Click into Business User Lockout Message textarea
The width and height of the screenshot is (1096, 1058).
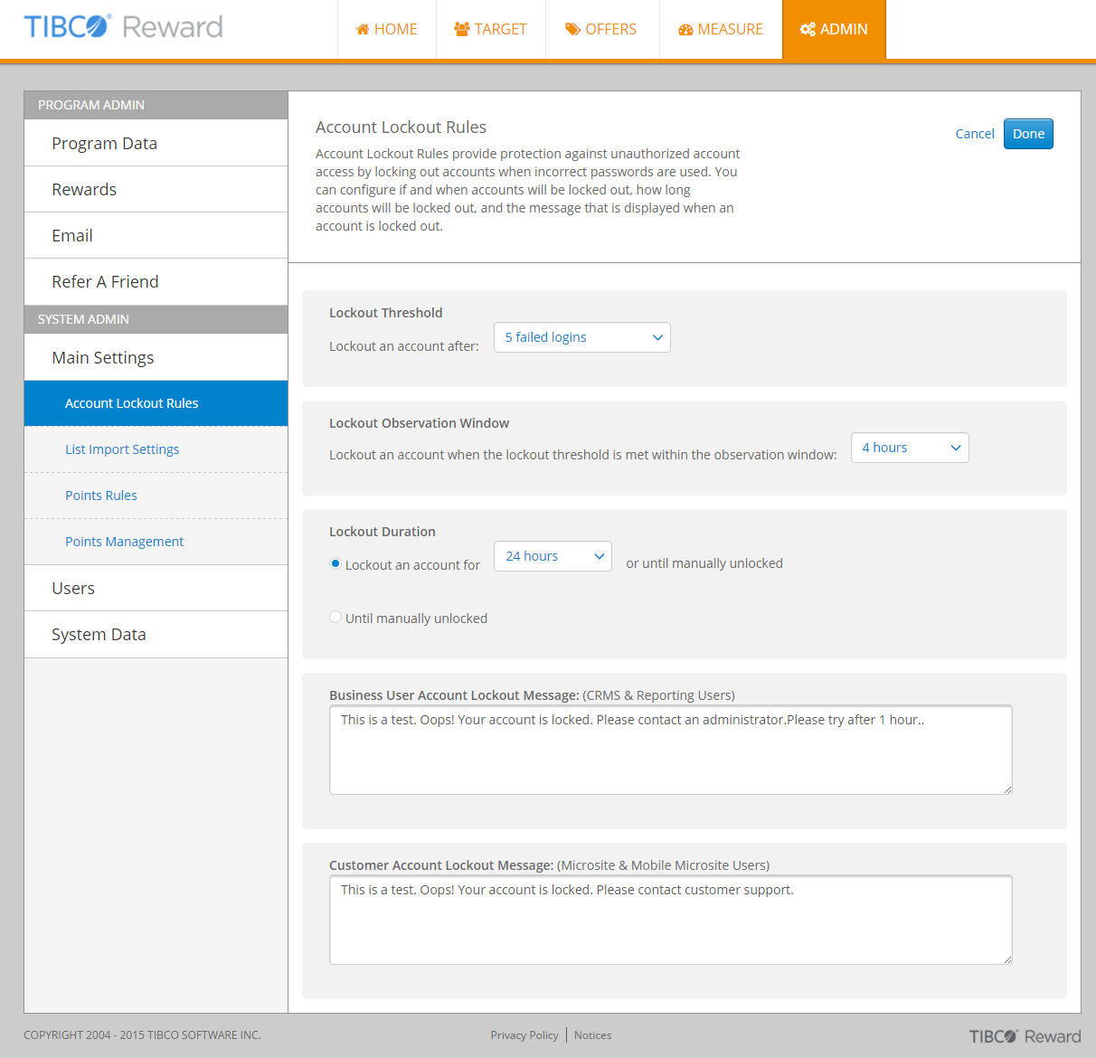coord(671,750)
